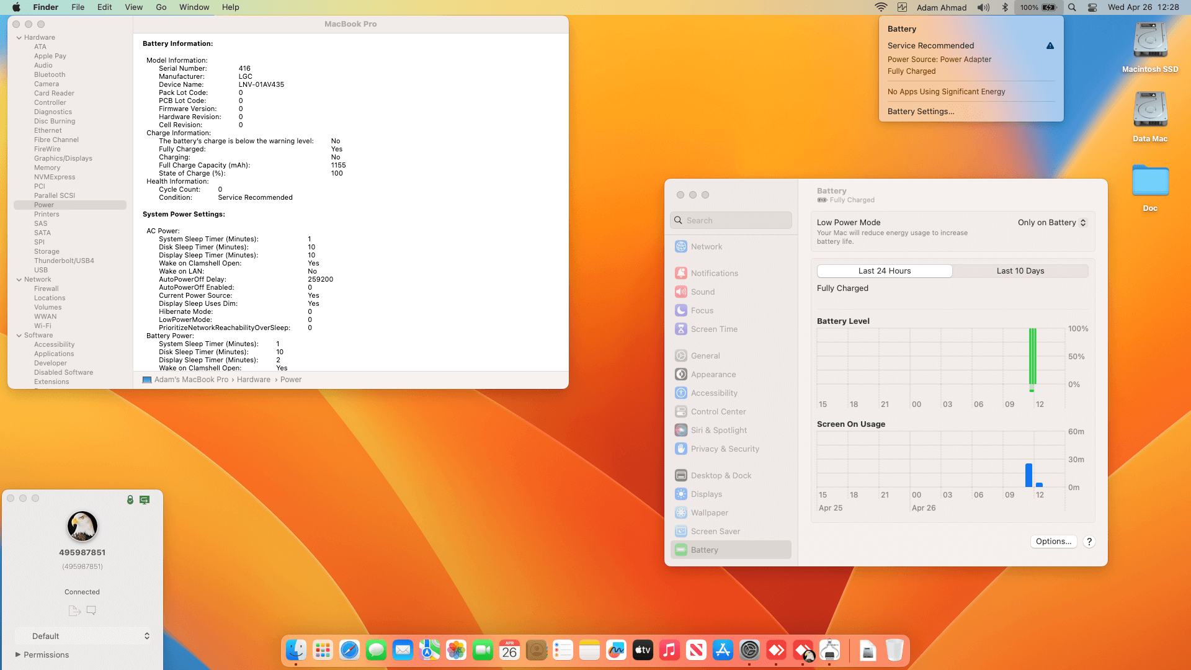The height and width of the screenshot is (670, 1191).
Task: Open the Finder menu in the menu bar
Action: (x=45, y=7)
